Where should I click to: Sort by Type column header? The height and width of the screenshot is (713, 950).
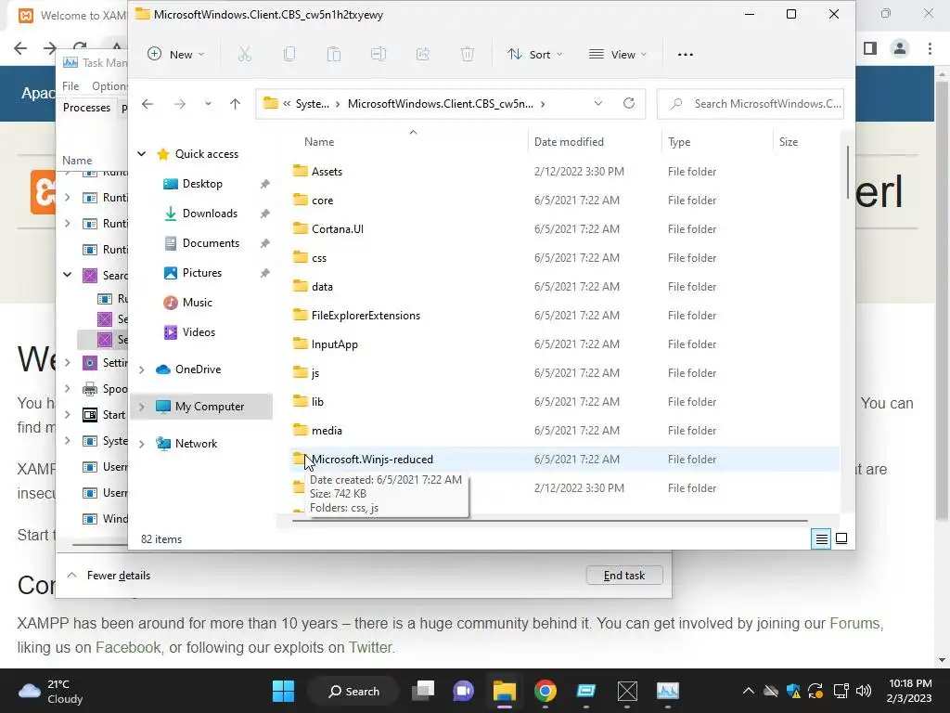coord(679,142)
